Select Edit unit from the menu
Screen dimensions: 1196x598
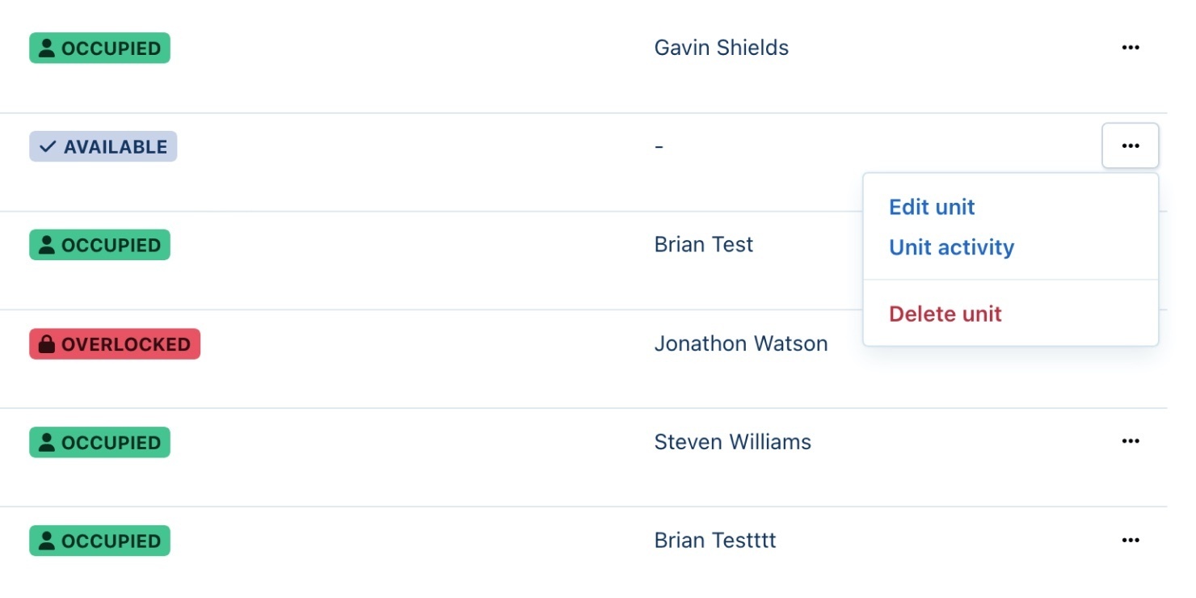(x=932, y=207)
